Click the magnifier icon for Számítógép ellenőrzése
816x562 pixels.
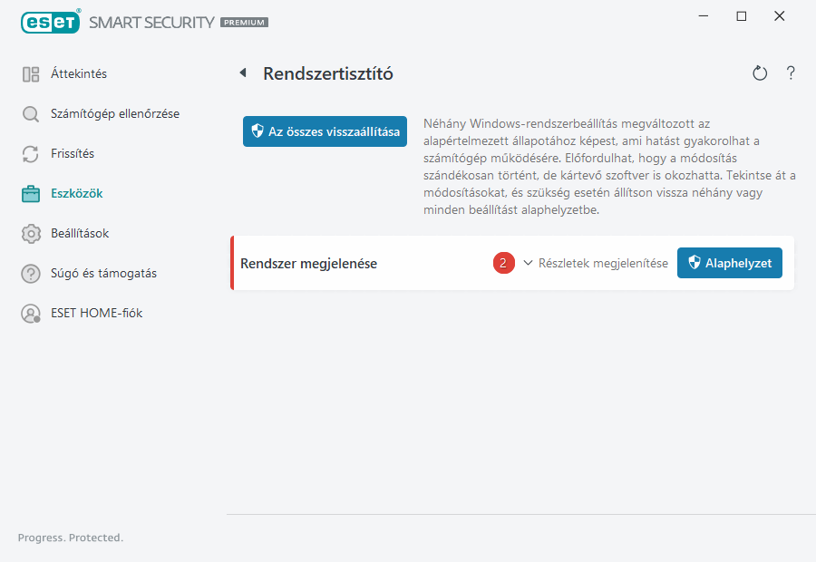pos(29,113)
